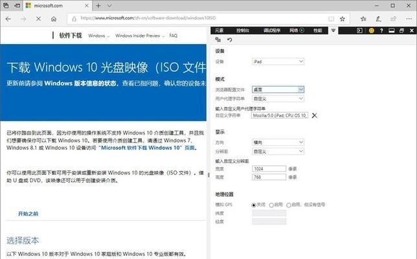Screen dimensions: 417x259
Task: Open DevTools help question mark
Action: [x=381, y=30]
